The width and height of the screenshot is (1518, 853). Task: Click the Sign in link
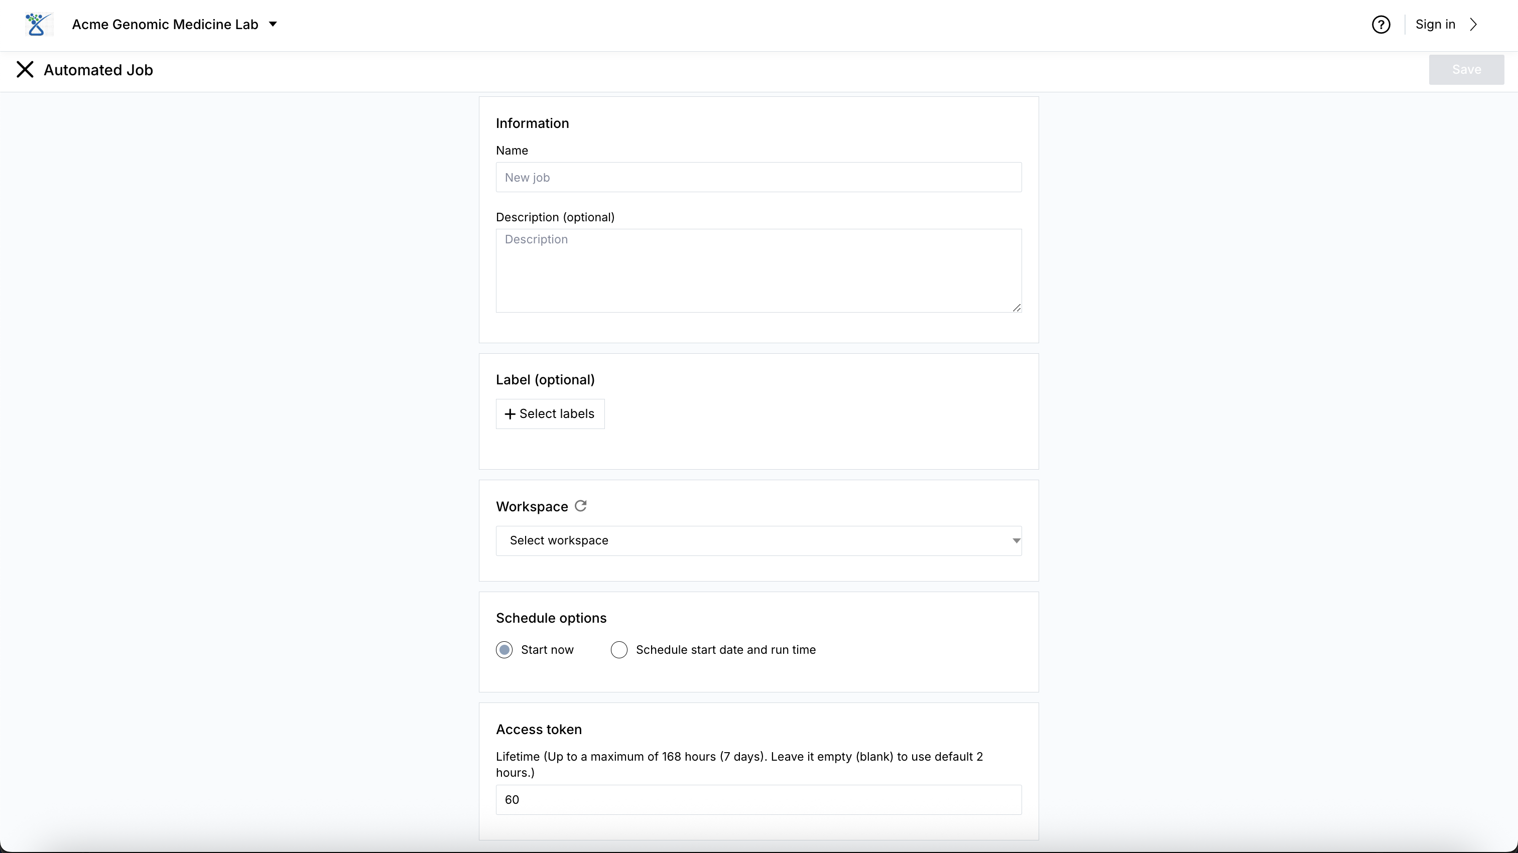click(x=1435, y=25)
